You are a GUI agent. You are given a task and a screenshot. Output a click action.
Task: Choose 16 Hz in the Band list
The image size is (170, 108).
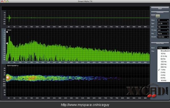click(164, 53)
